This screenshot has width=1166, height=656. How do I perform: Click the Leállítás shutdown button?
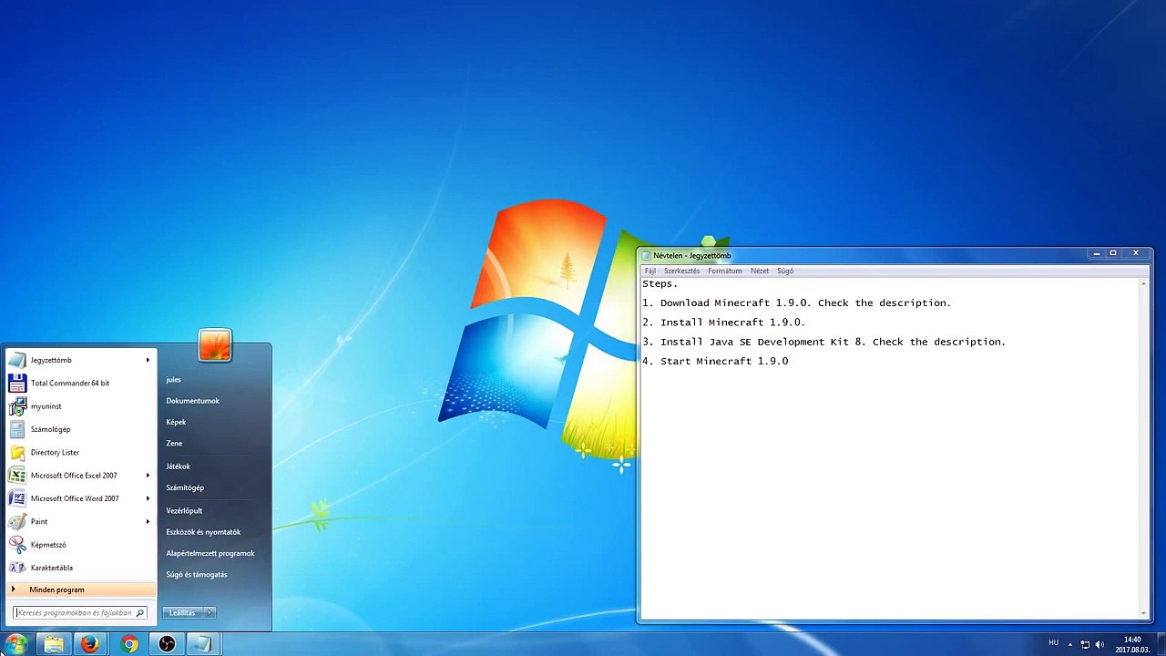[183, 613]
